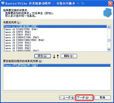Click the 删除 (E) delete button
114x103 pixels.
(x=69, y=56)
